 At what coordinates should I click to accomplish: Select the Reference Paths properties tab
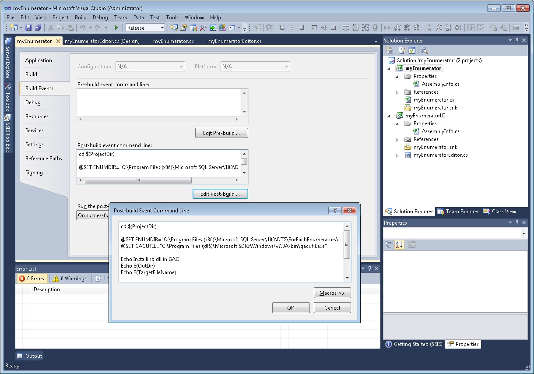[44, 159]
